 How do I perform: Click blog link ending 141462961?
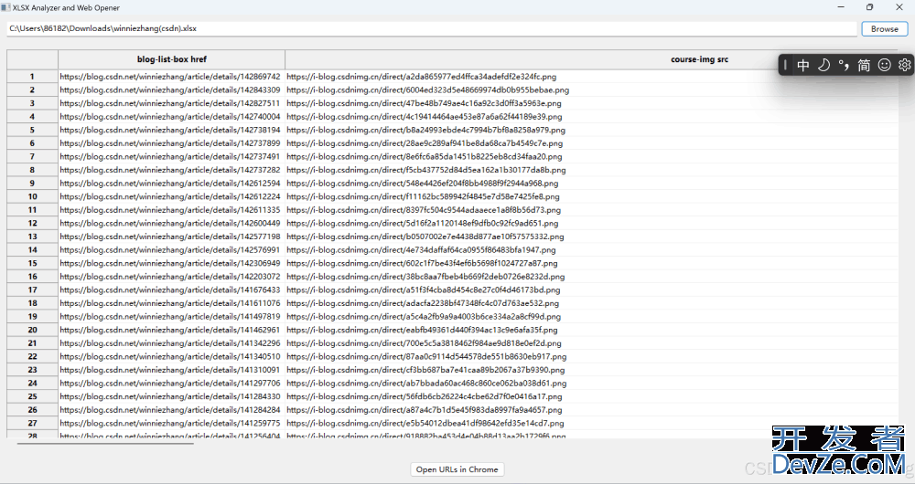coord(170,330)
